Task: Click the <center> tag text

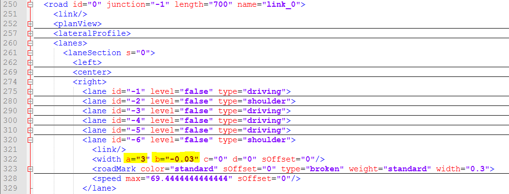Action: pos(92,72)
